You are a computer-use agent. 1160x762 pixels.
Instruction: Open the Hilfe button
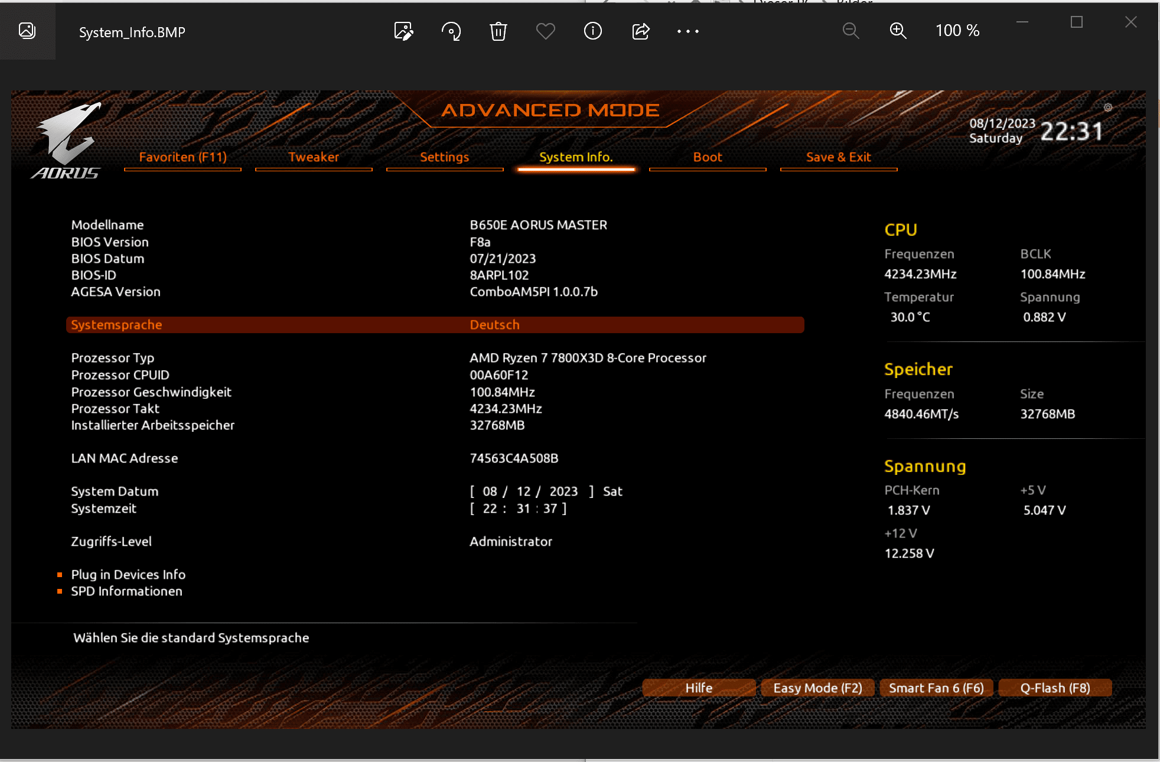tap(699, 688)
